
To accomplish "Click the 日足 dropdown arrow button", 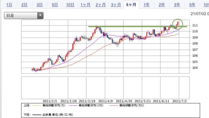I will click(x=40, y=16).
